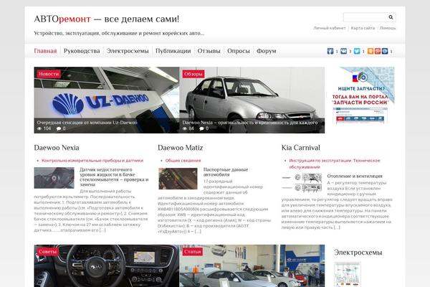This screenshot has height=287, width=430.
Task: Click the Обзоры category label
Action: click(193, 74)
